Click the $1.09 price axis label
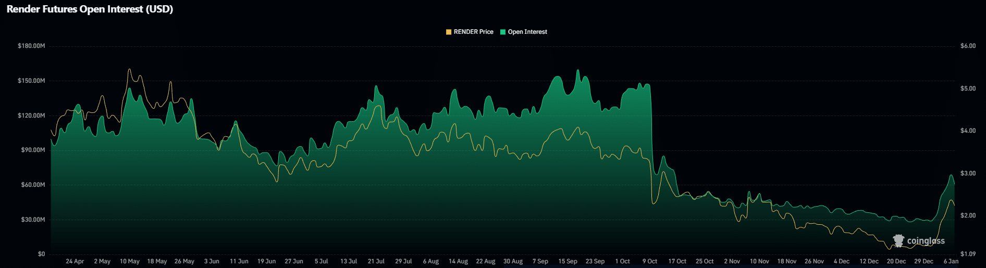This screenshot has height=268, width=986. click(968, 254)
